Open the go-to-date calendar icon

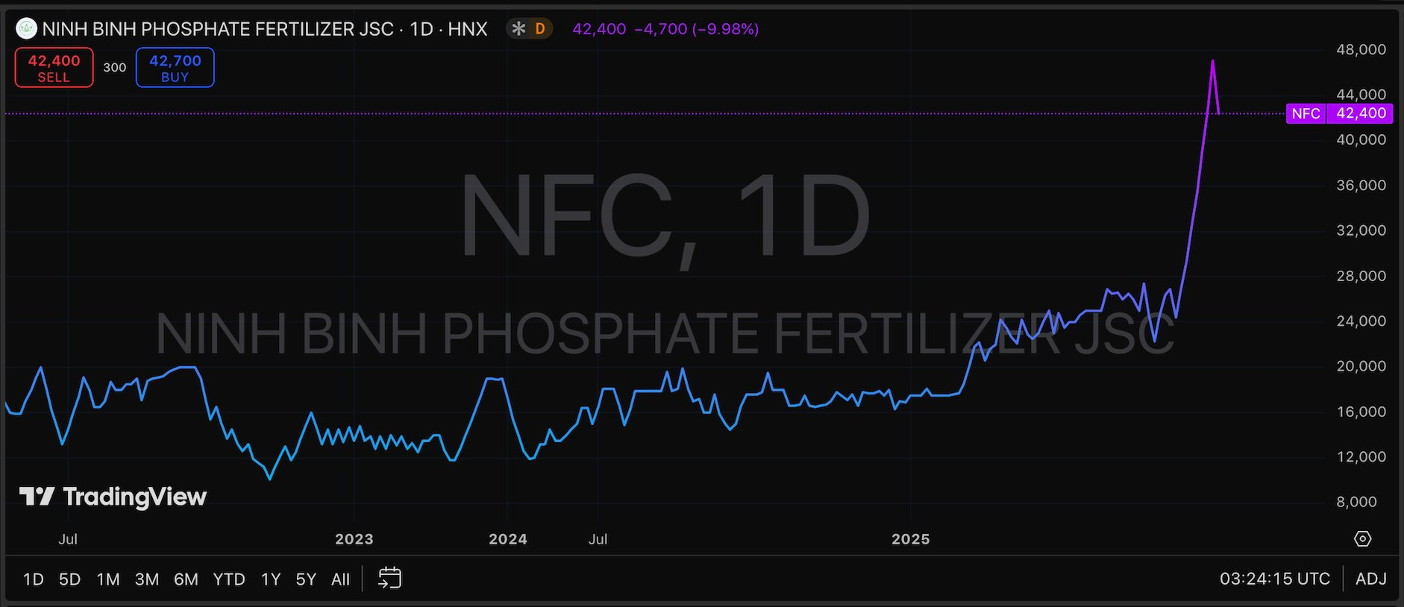click(389, 579)
